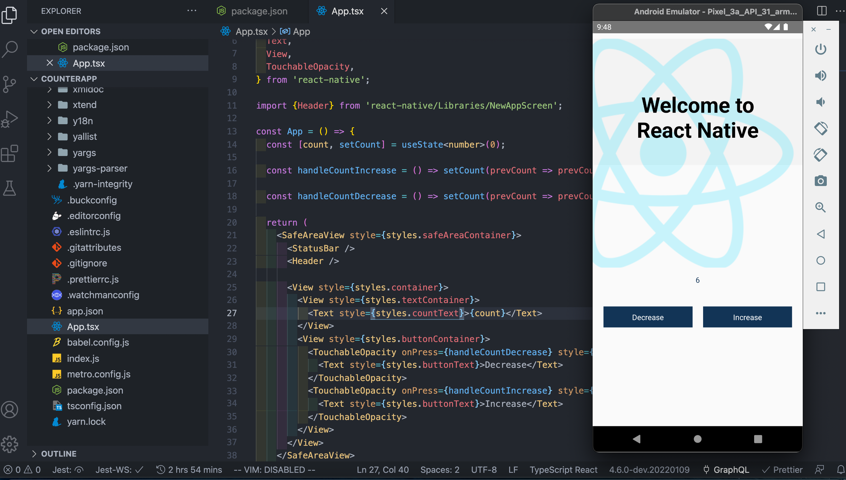Image resolution: width=846 pixels, height=480 pixels.
Task: Tap the Android navigation back button
Action: click(637, 439)
